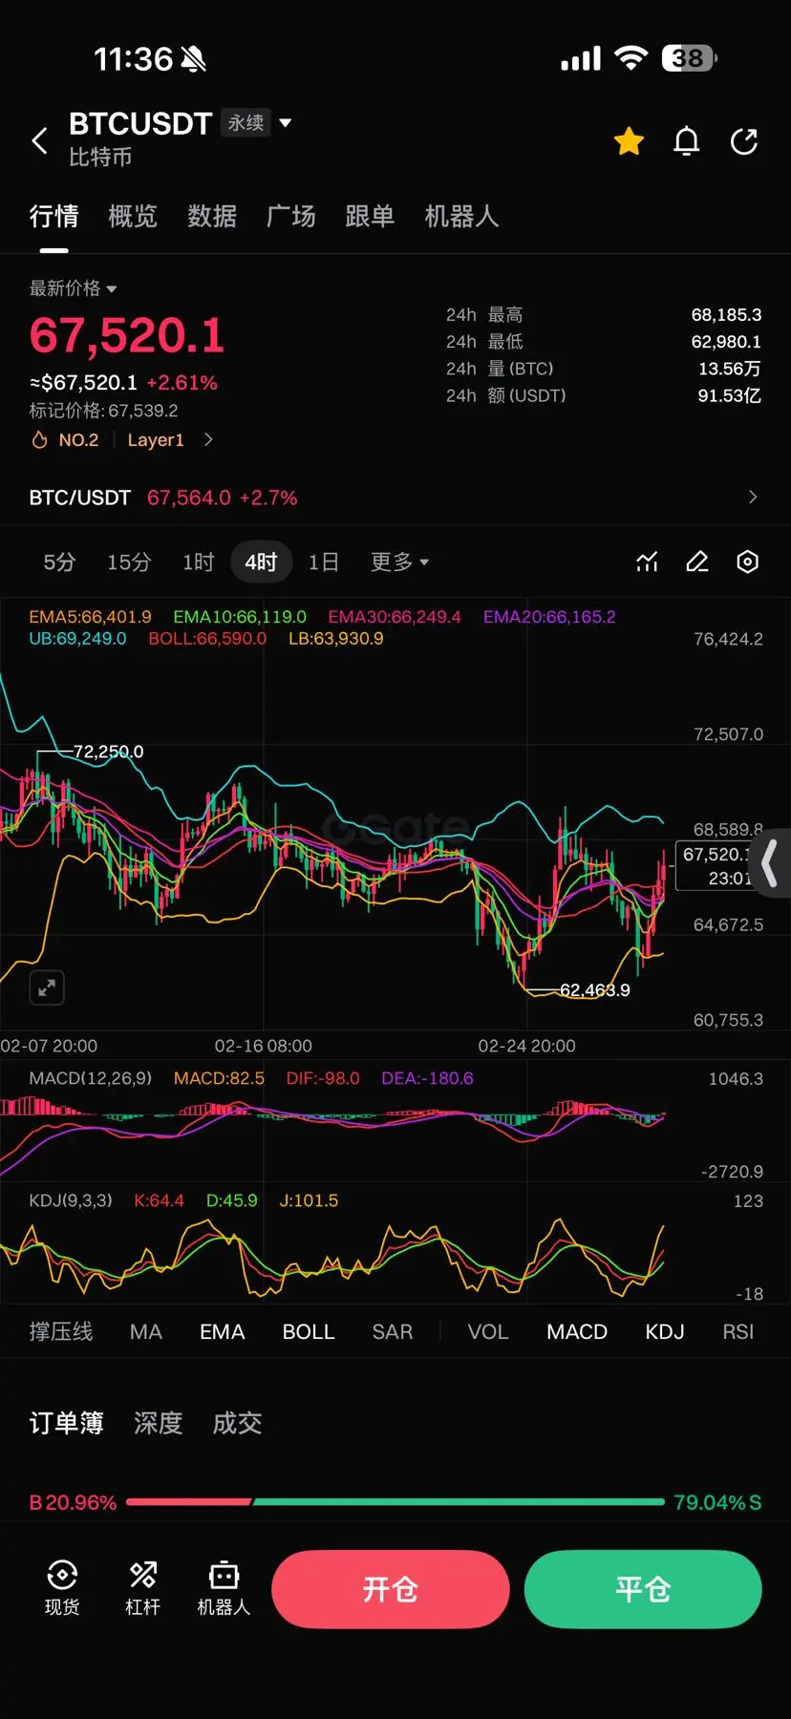Select the 1时 timeframe
The height and width of the screenshot is (1719, 791).
pyautogui.click(x=199, y=562)
